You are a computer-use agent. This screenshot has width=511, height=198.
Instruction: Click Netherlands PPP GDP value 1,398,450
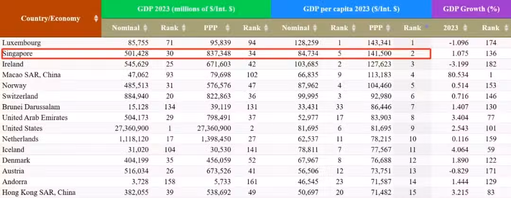click(x=216, y=139)
